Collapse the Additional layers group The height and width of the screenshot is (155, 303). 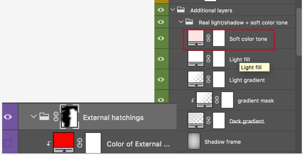pyautogui.click(x=173, y=10)
